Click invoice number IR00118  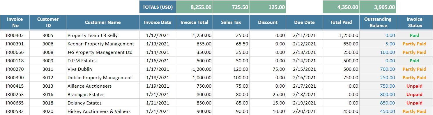[x=15, y=61]
